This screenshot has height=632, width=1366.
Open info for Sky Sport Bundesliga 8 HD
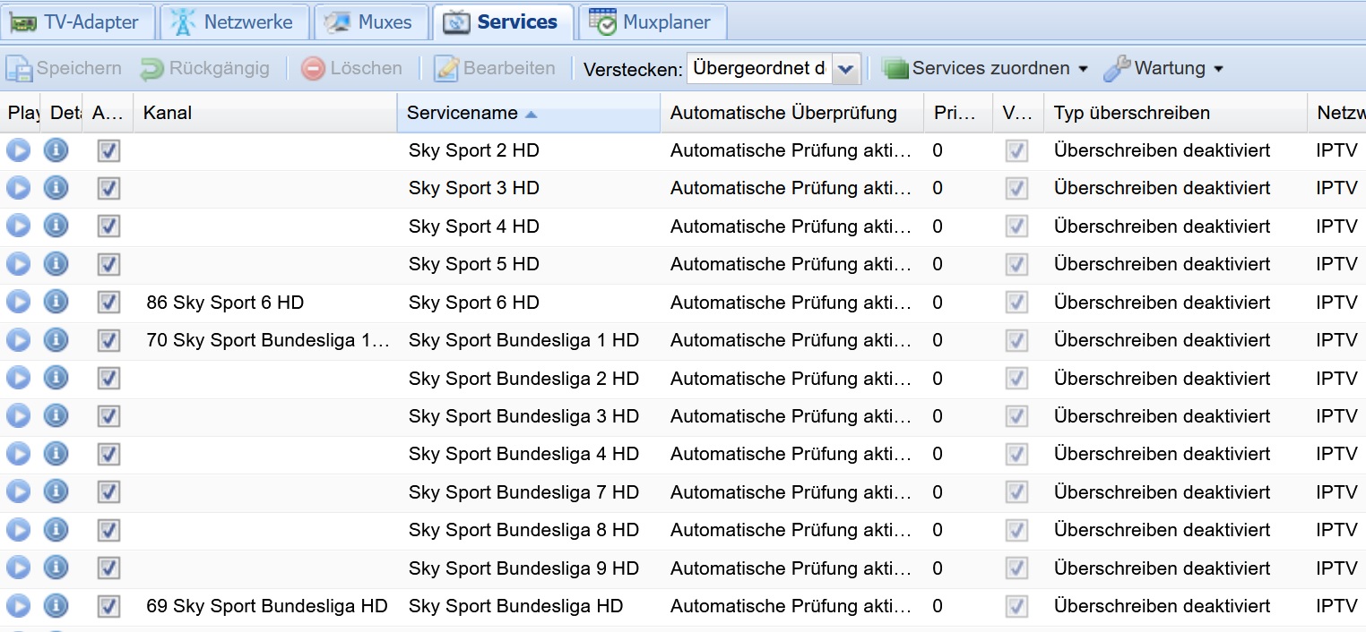[56, 530]
